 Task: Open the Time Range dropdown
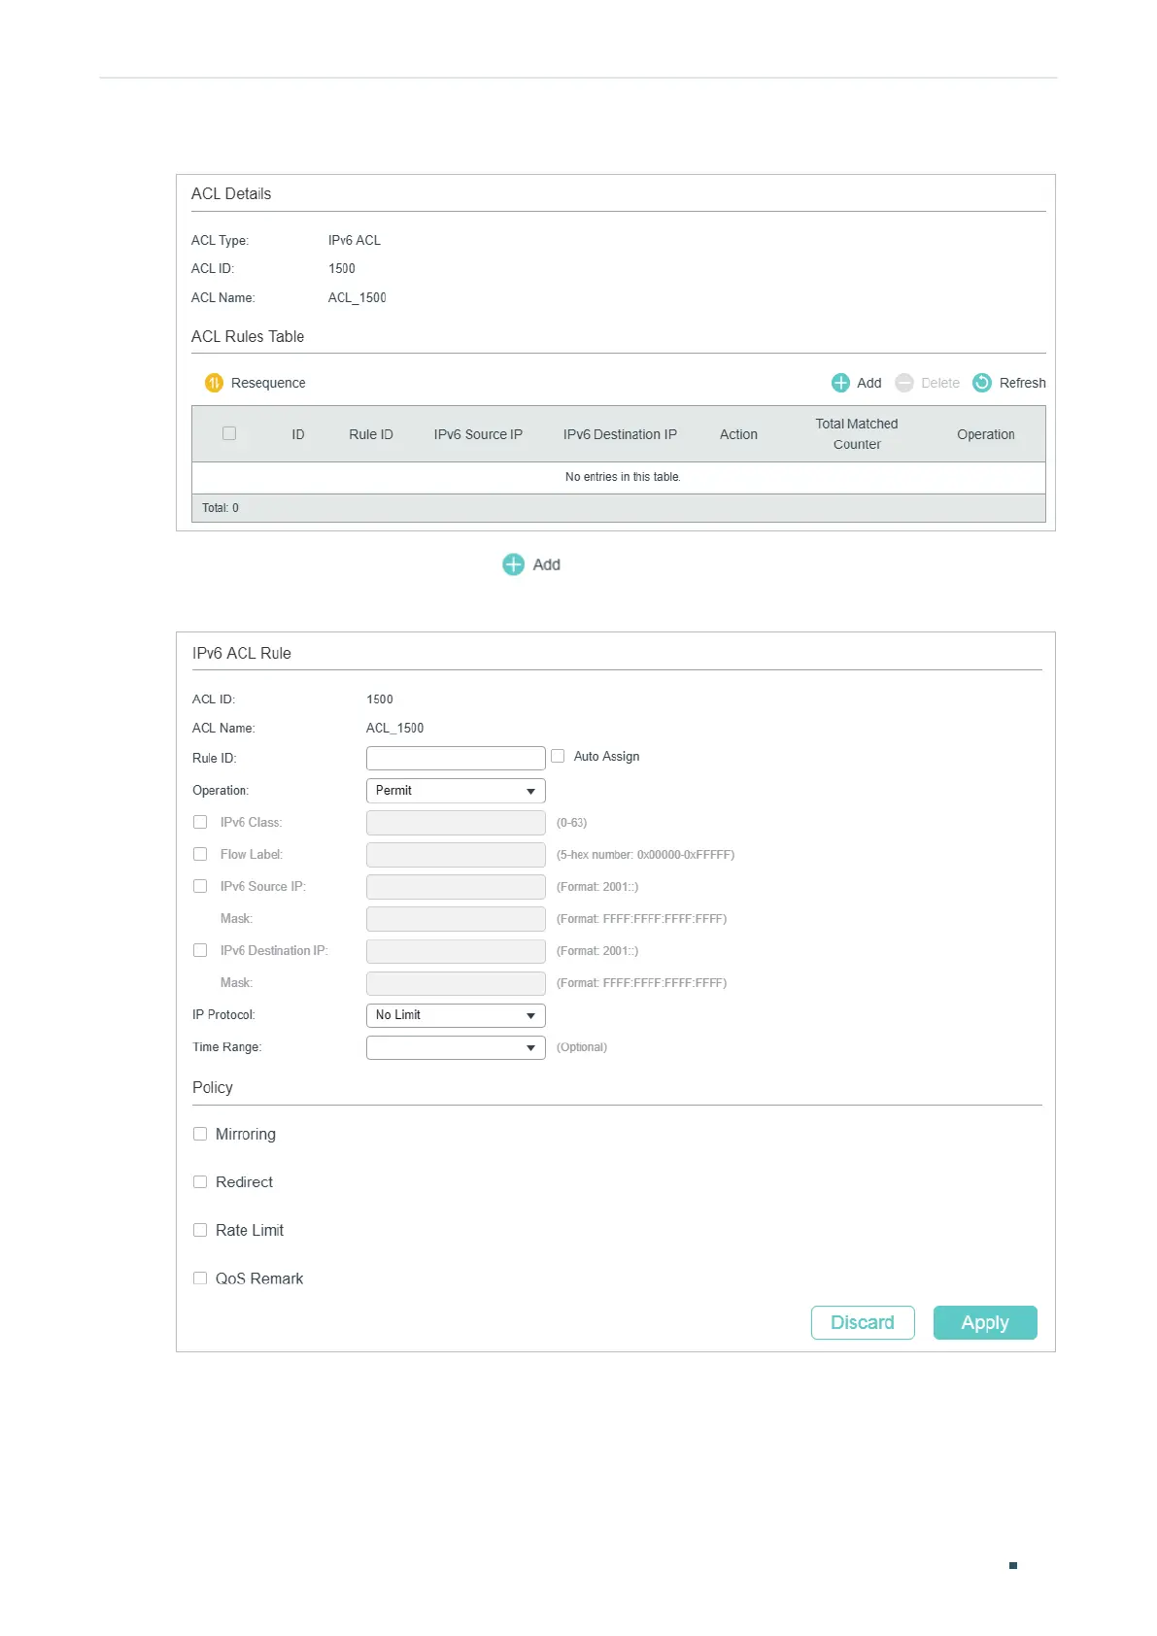tap(456, 1047)
